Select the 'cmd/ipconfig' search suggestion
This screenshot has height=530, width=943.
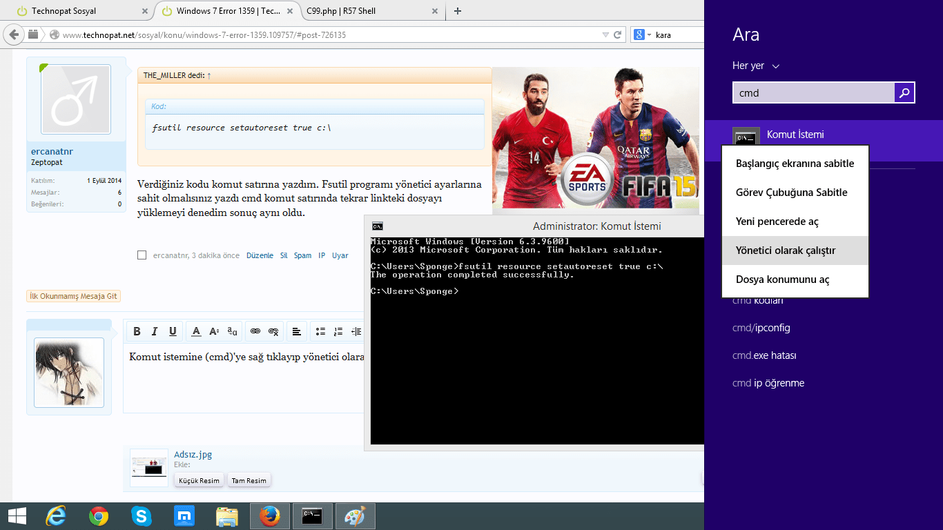(761, 328)
